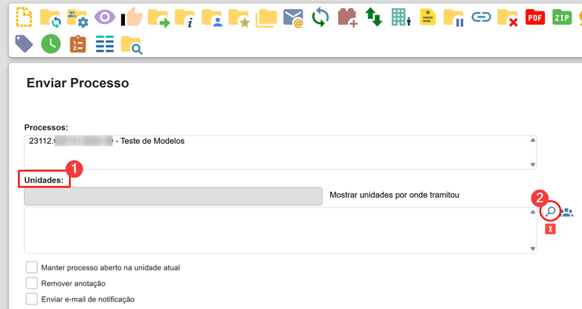Click the green and blue circular arrows icon
582x309 pixels.
pos(320,17)
